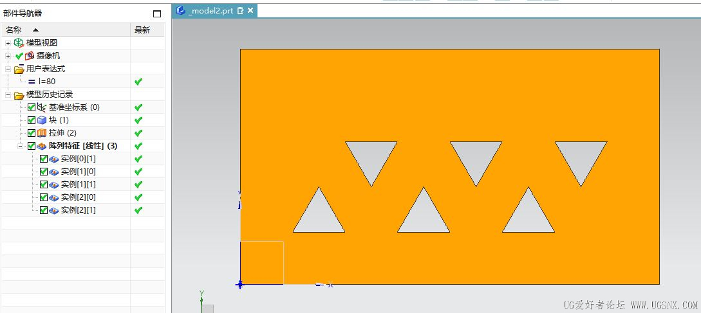Click the 用户表达式 folder icon
The image size is (701, 313).
click(19, 69)
